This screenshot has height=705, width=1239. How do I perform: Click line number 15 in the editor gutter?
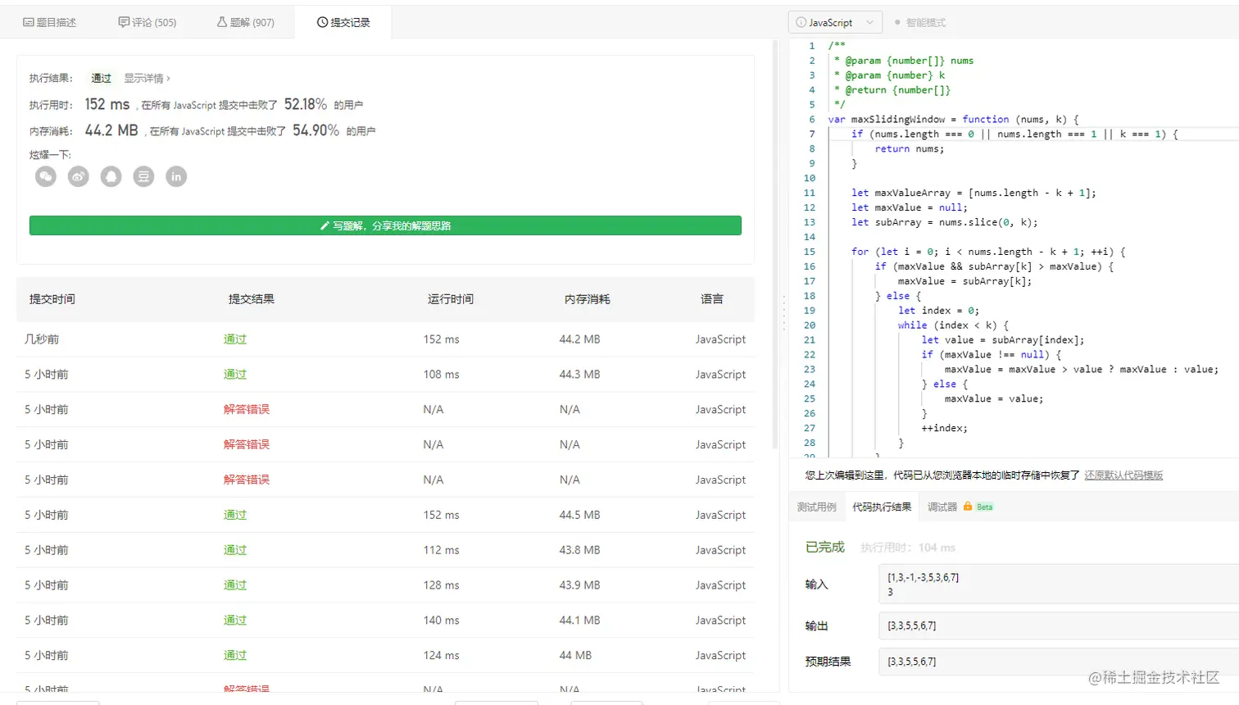tap(810, 252)
